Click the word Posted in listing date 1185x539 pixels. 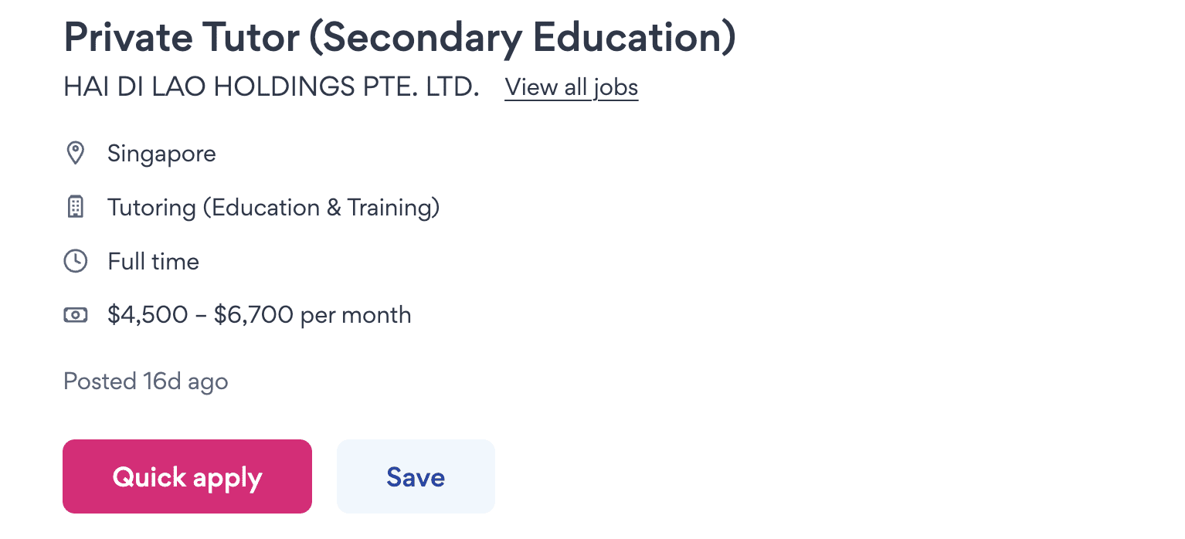coord(100,381)
